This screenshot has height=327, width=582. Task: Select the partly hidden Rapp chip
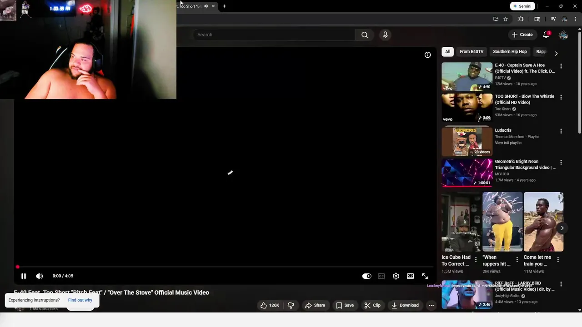(x=541, y=51)
